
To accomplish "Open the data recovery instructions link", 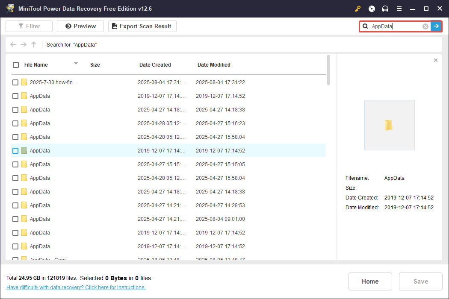I will pos(76,287).
